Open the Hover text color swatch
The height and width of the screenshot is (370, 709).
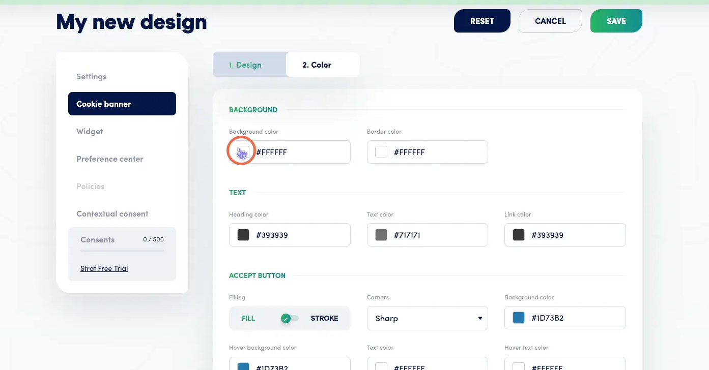[518, 365]
